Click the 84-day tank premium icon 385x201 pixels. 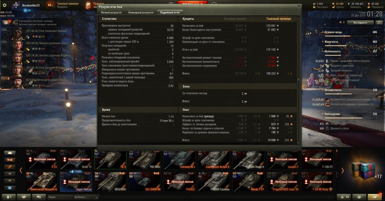(x=50, y=5)
